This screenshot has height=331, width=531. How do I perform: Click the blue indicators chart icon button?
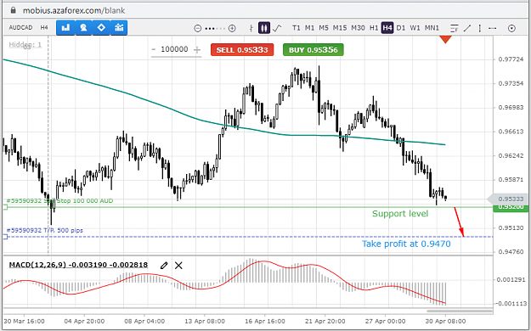pos(119,28)
